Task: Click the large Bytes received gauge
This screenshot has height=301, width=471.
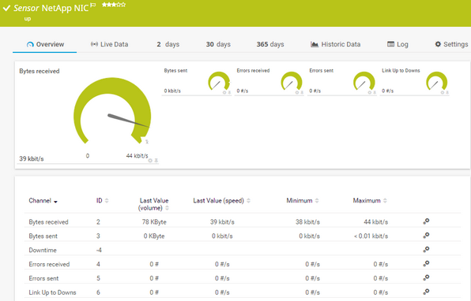Action: [x=112, y=111]
